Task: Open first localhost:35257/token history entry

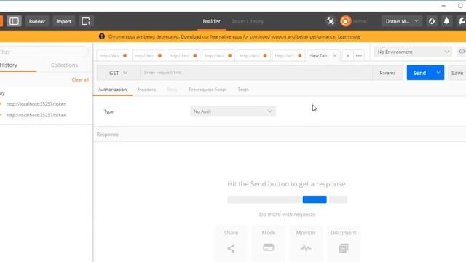Action: [x=36, y=103]
